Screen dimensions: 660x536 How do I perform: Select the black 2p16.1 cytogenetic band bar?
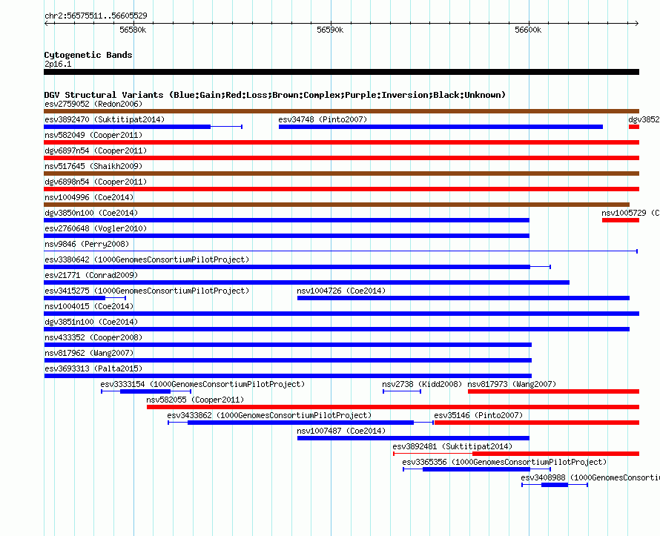click(x=341, y=72)
